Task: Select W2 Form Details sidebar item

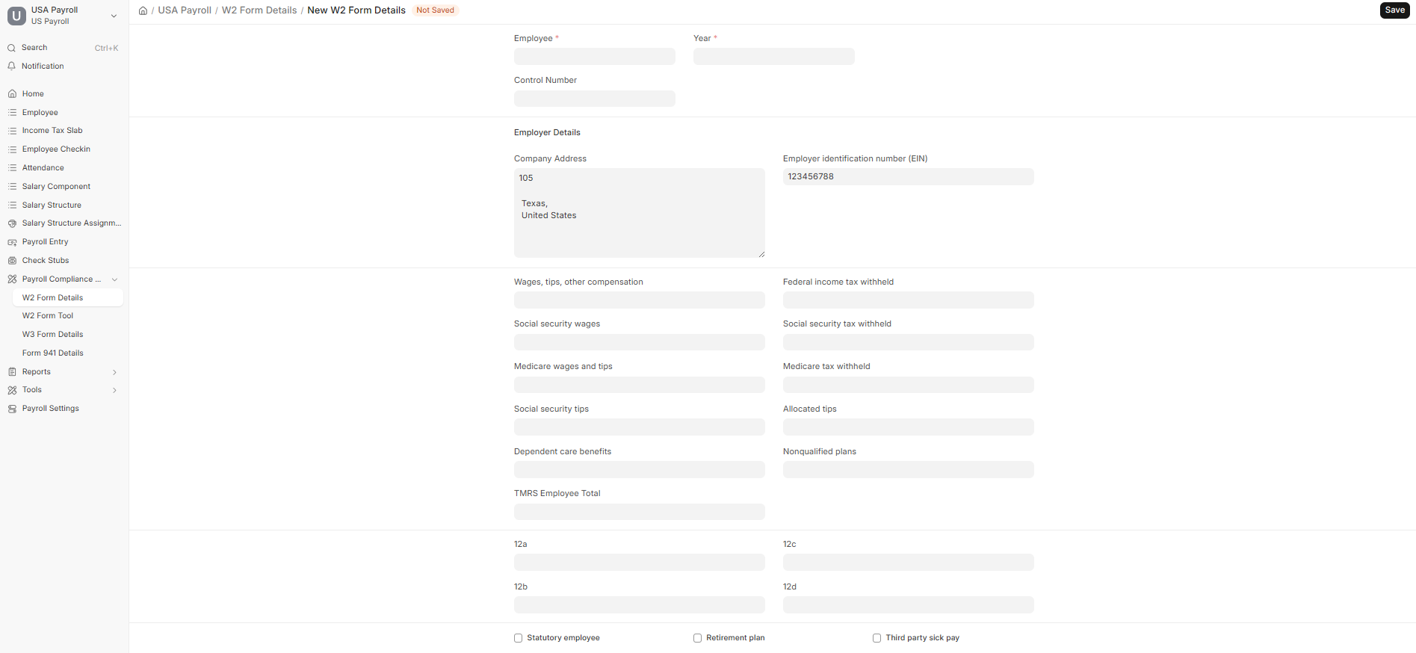Action: (x=68, y=297)
